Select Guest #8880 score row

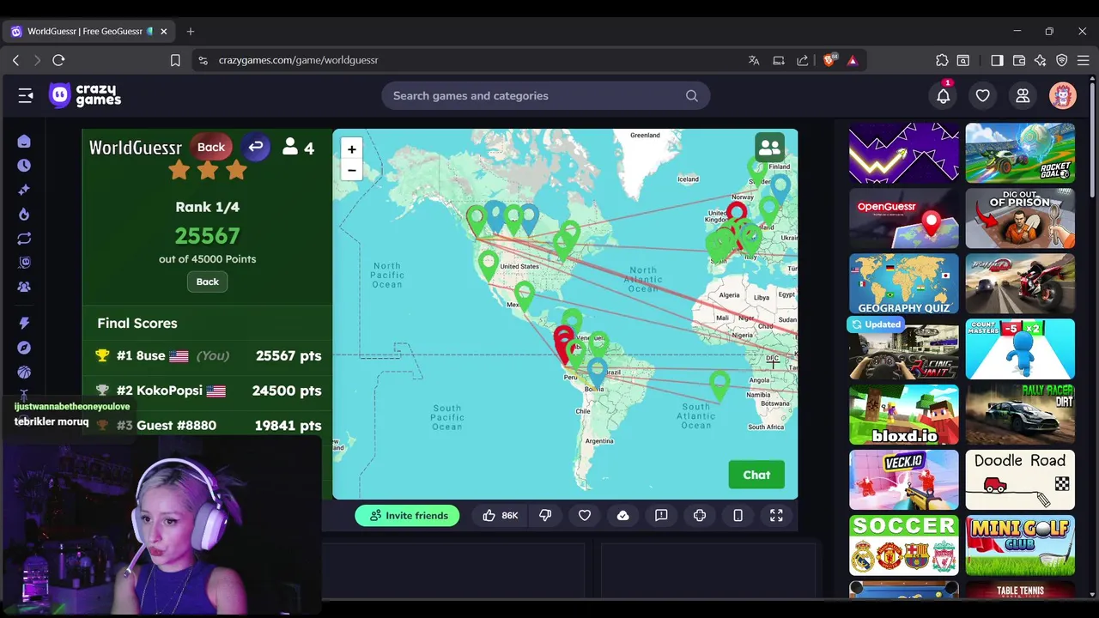[x=207, y=425]
